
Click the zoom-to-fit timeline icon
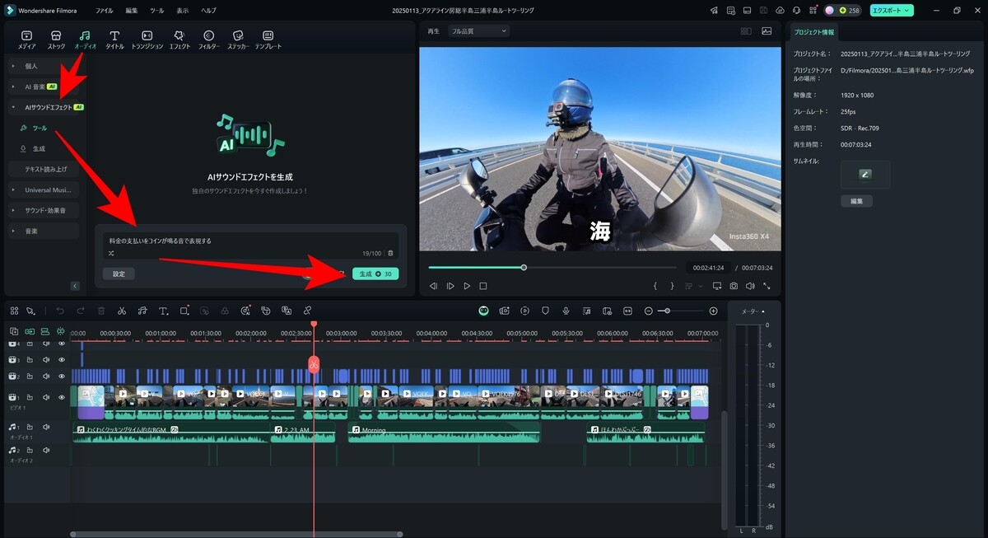click(x=627, y=311)
